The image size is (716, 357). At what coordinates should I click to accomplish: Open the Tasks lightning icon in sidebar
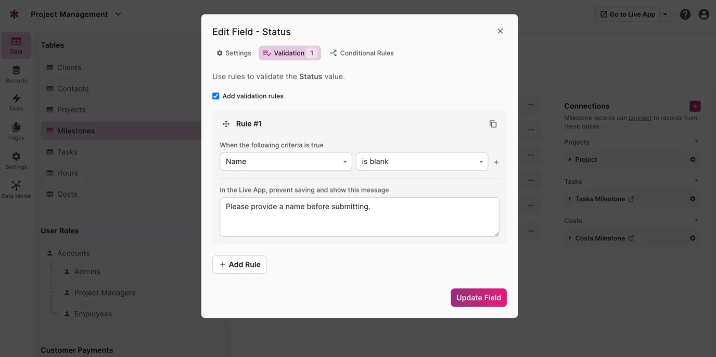[16, 103]
